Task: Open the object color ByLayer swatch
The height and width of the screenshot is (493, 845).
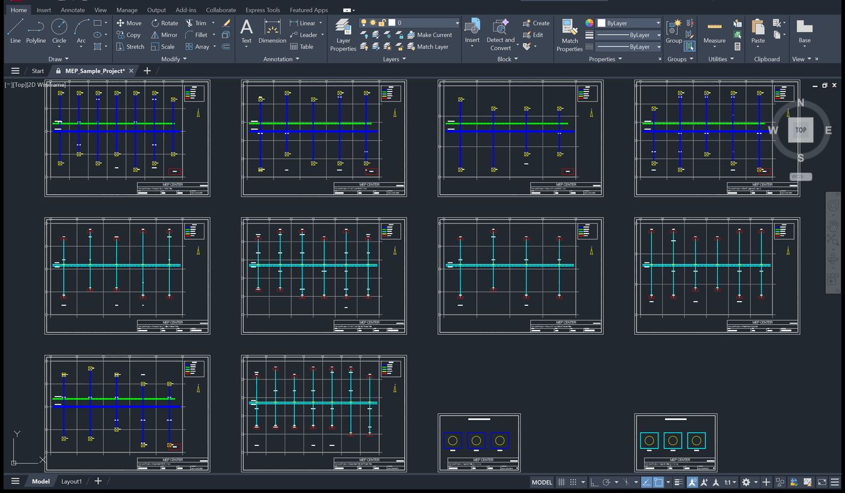Action: 601,23
